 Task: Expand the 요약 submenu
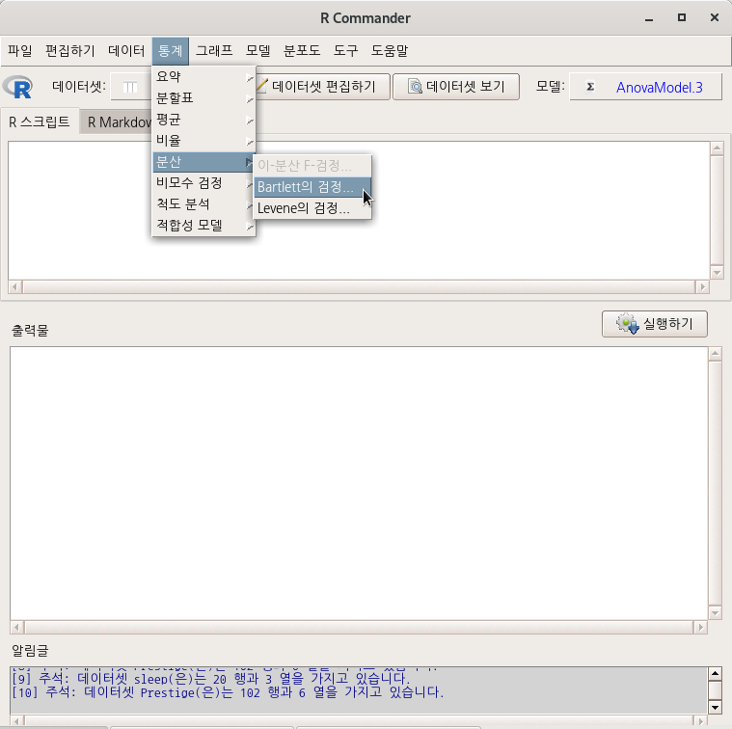tap(204, 76)
